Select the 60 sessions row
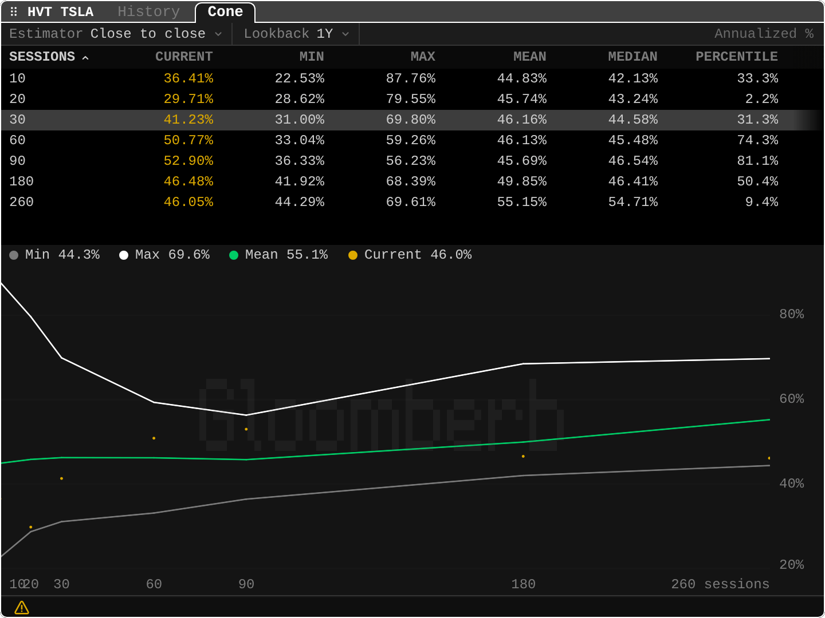 coord(412,140)
